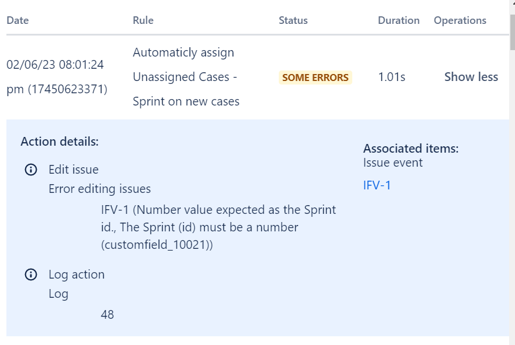The height and width of the screenshot is (345, 515).
Task: Click the Log action title
Action: click(x=76, y=274)
